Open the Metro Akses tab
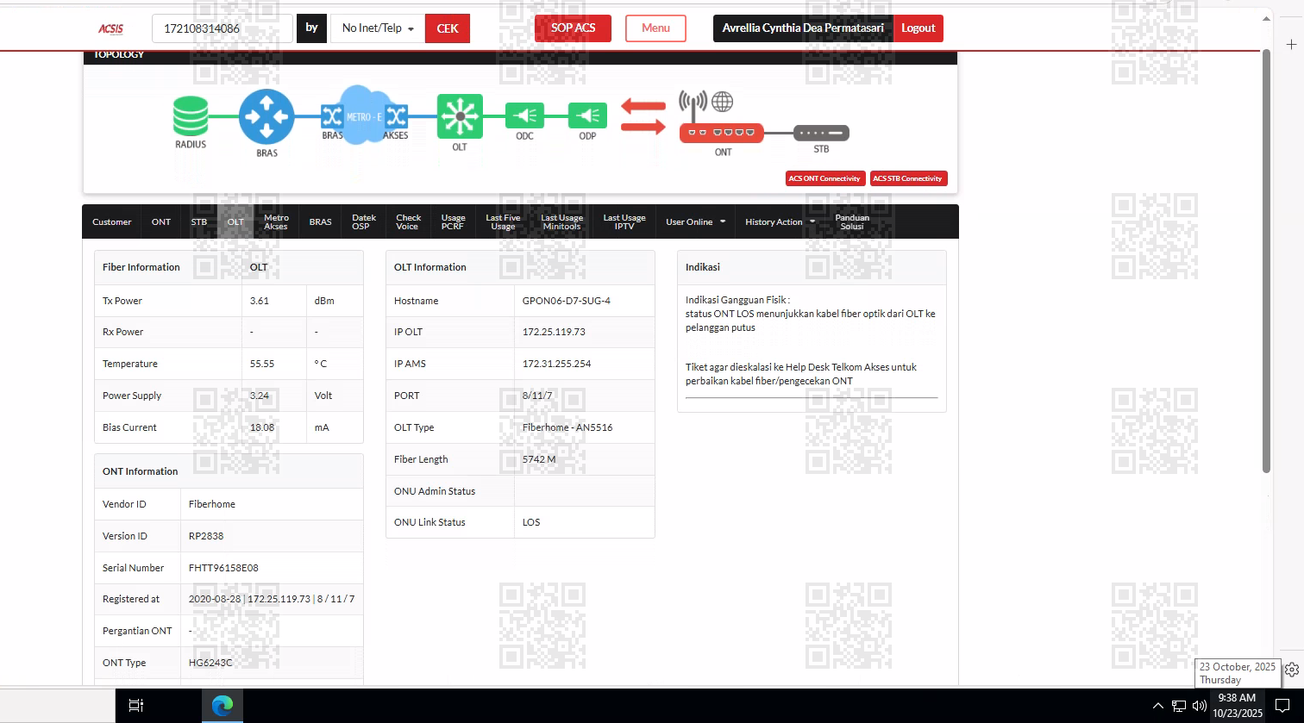 pos(276,221)
